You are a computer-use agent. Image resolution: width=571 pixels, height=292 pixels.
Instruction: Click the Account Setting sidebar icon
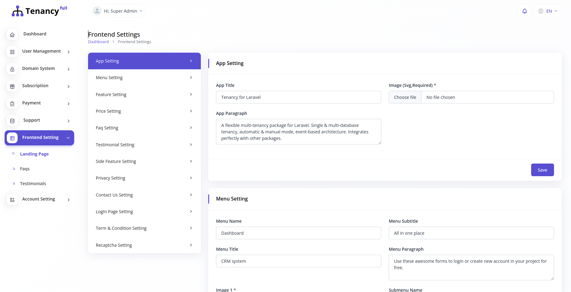coord(12,200)
